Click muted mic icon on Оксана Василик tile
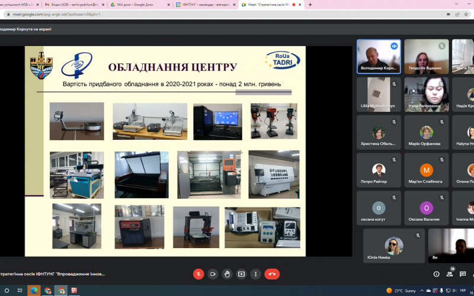The width and height of the screenshot is (474, 296). tap(441, 198)
